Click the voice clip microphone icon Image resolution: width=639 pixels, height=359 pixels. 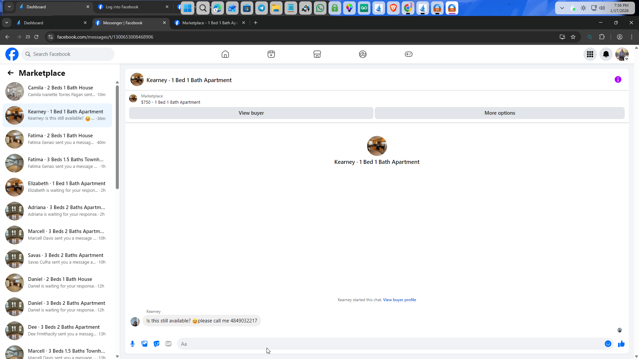click(132, 344)
